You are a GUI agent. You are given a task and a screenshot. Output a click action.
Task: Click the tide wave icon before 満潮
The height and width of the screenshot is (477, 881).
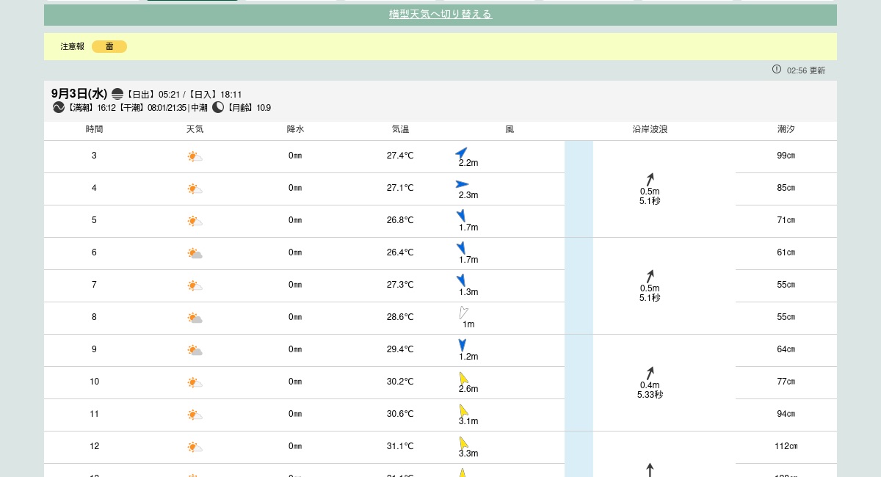pos(59,108)
